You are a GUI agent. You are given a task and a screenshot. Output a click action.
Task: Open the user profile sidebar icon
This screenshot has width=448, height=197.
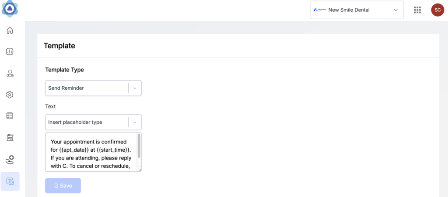(x=10, y=73)
